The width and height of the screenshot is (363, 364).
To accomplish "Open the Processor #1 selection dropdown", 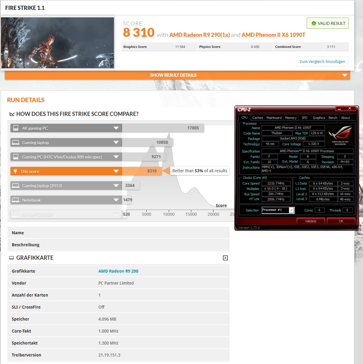I will point(291,210).
